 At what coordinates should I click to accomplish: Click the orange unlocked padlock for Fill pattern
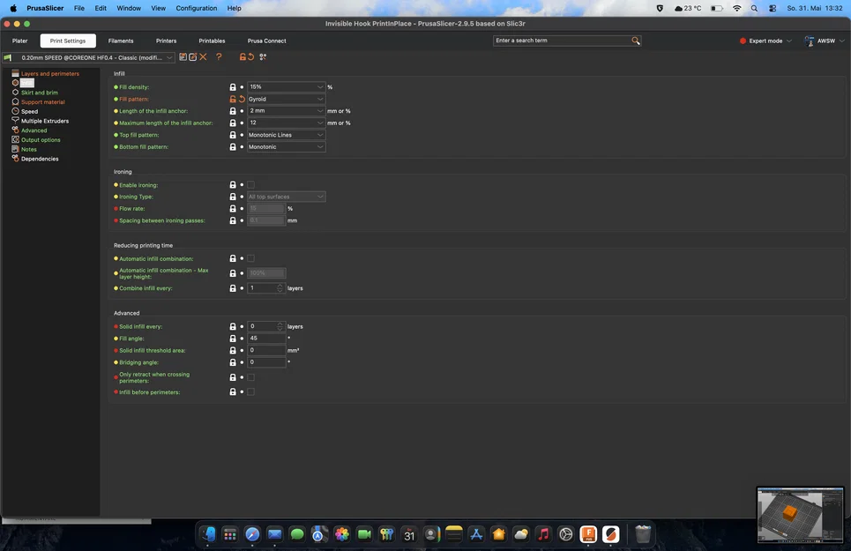pos(233,100)
